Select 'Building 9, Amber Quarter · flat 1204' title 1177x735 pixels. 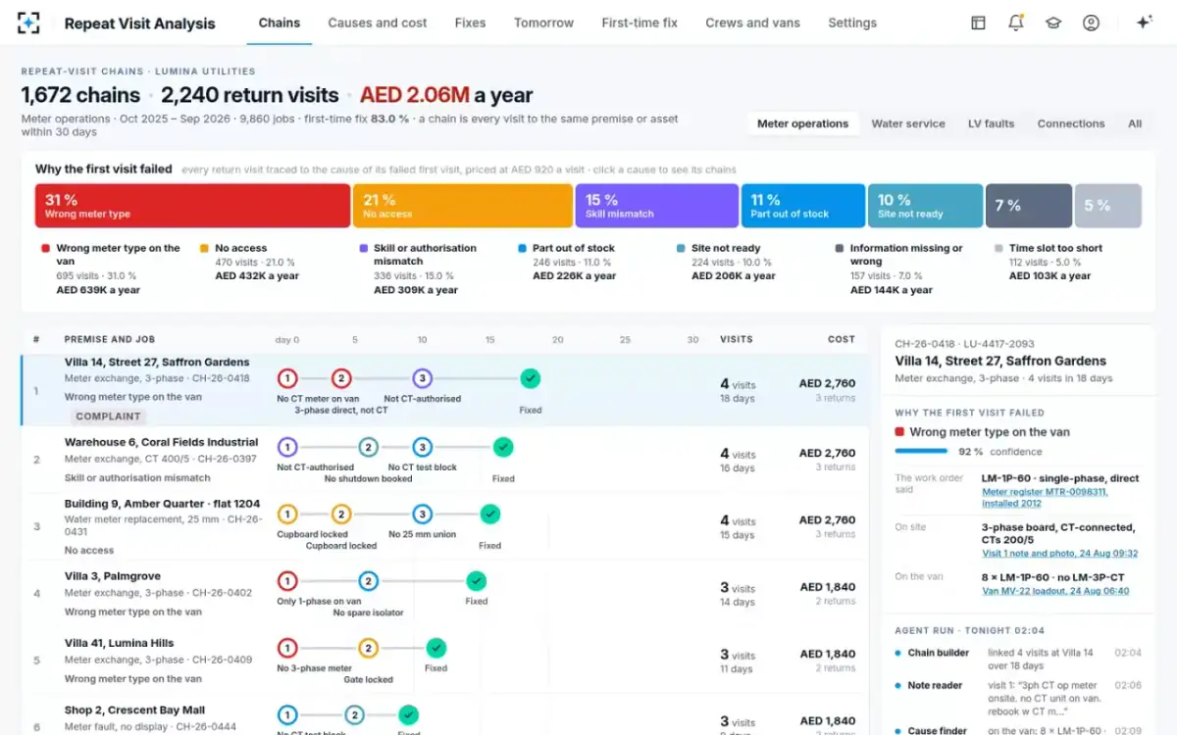163,504
